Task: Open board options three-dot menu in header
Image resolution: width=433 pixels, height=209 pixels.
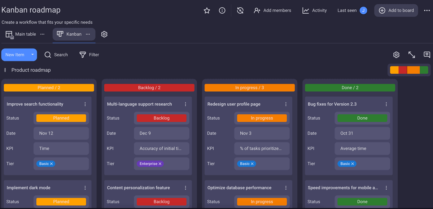Action: 427,10
